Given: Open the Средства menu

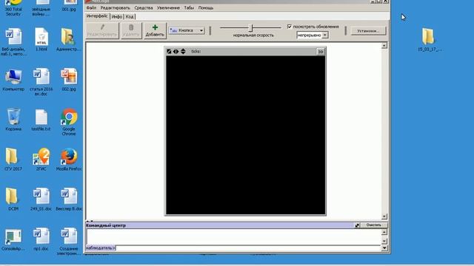Looking at the screenshot, I should point(144,8).
